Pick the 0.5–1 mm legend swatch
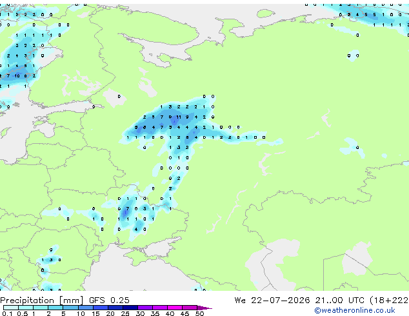This screenshot has width=409, height=316. 26,308
